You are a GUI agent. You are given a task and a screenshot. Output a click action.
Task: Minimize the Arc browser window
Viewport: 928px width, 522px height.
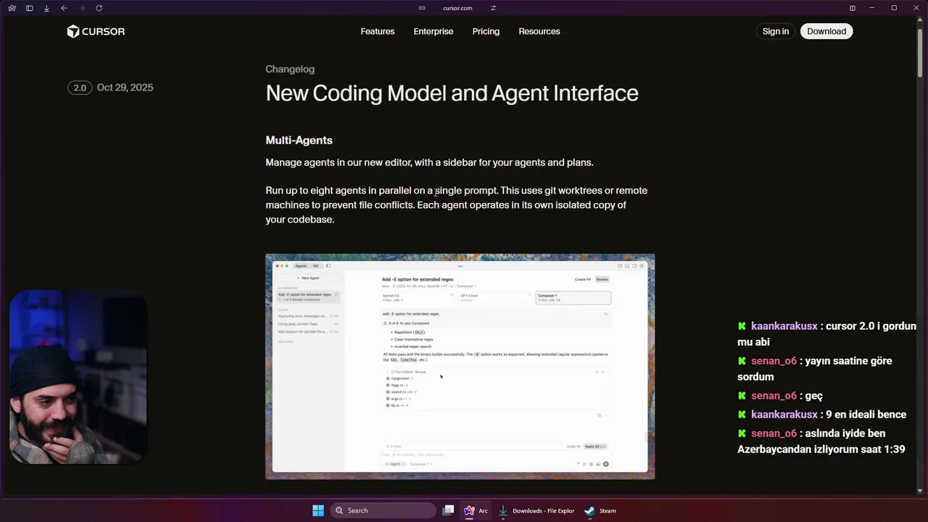tap(873, 8)
